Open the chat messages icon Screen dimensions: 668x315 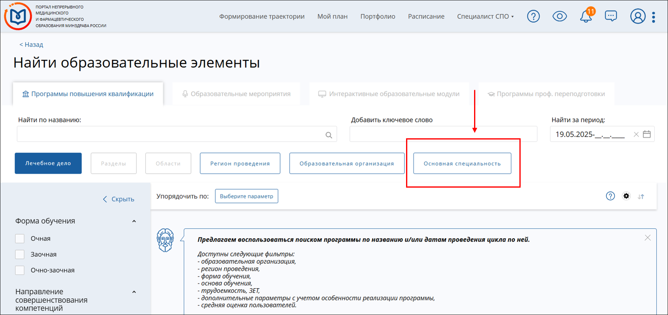click(x=611, y=16)
